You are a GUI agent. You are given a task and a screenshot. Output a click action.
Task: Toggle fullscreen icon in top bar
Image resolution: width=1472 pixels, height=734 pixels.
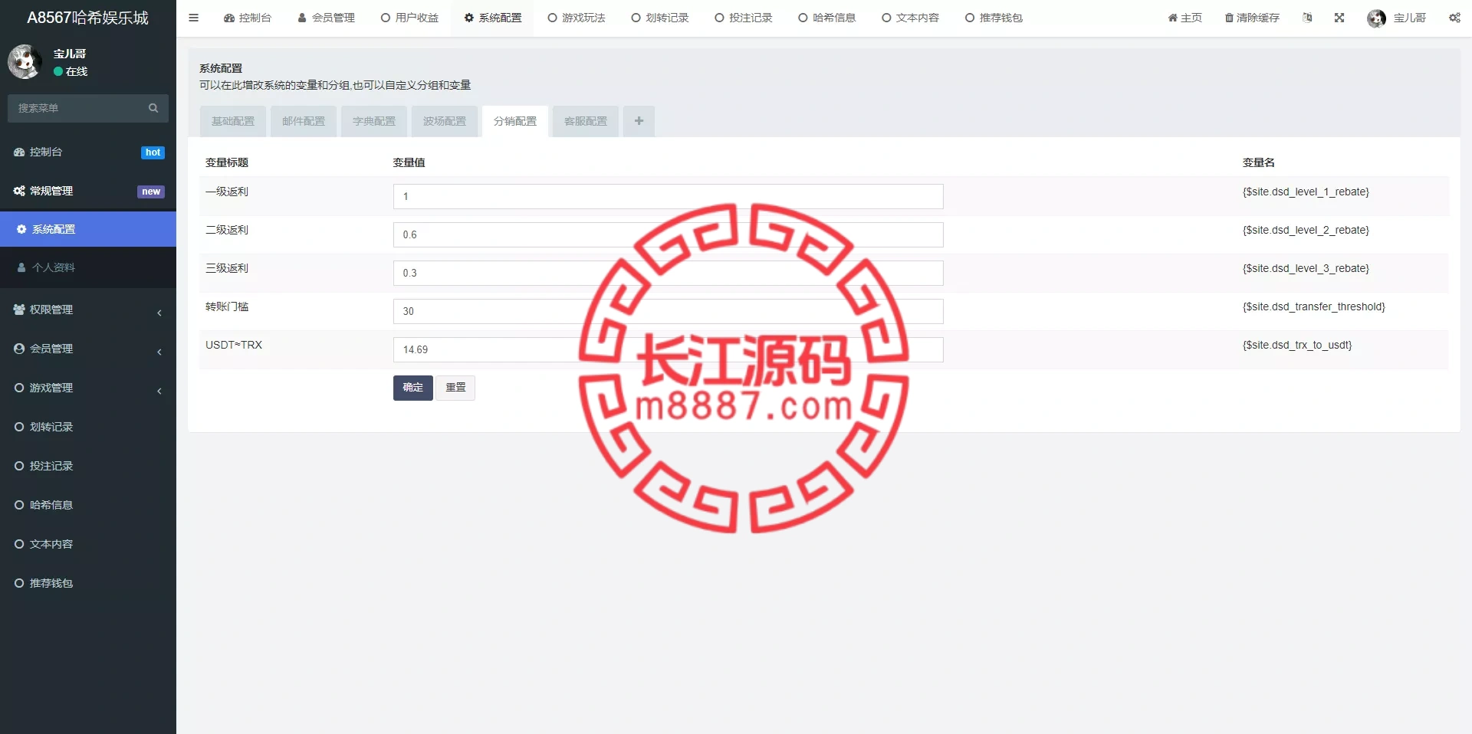(x=1339, y=18)
